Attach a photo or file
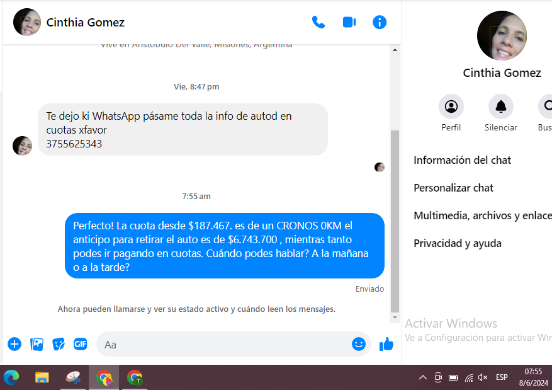 [37, 344]
